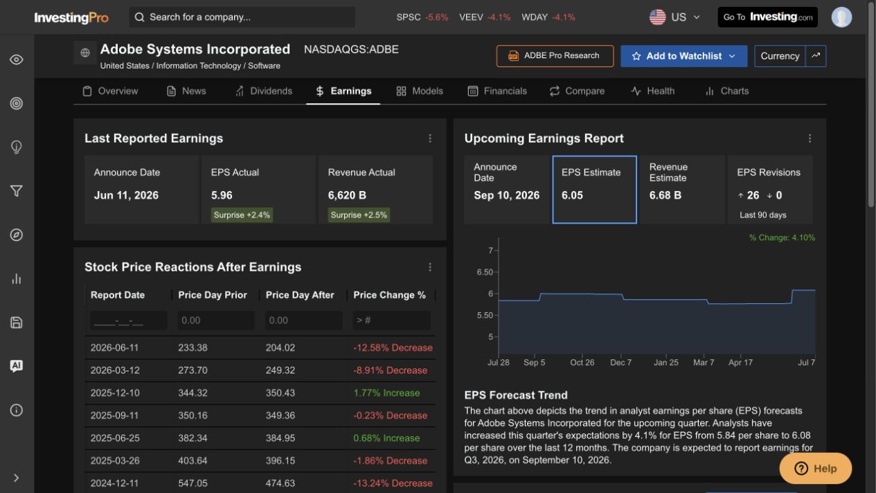This screenshot has width=876, height=493.
Task: Open Last Reported Earnings options menu
Action: tap(430, 138)
